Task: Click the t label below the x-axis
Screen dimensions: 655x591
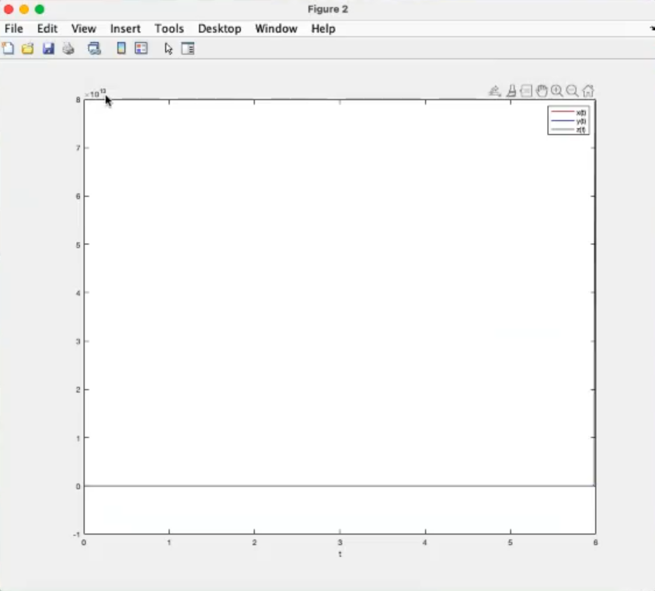Action: (x=340, y=554)
